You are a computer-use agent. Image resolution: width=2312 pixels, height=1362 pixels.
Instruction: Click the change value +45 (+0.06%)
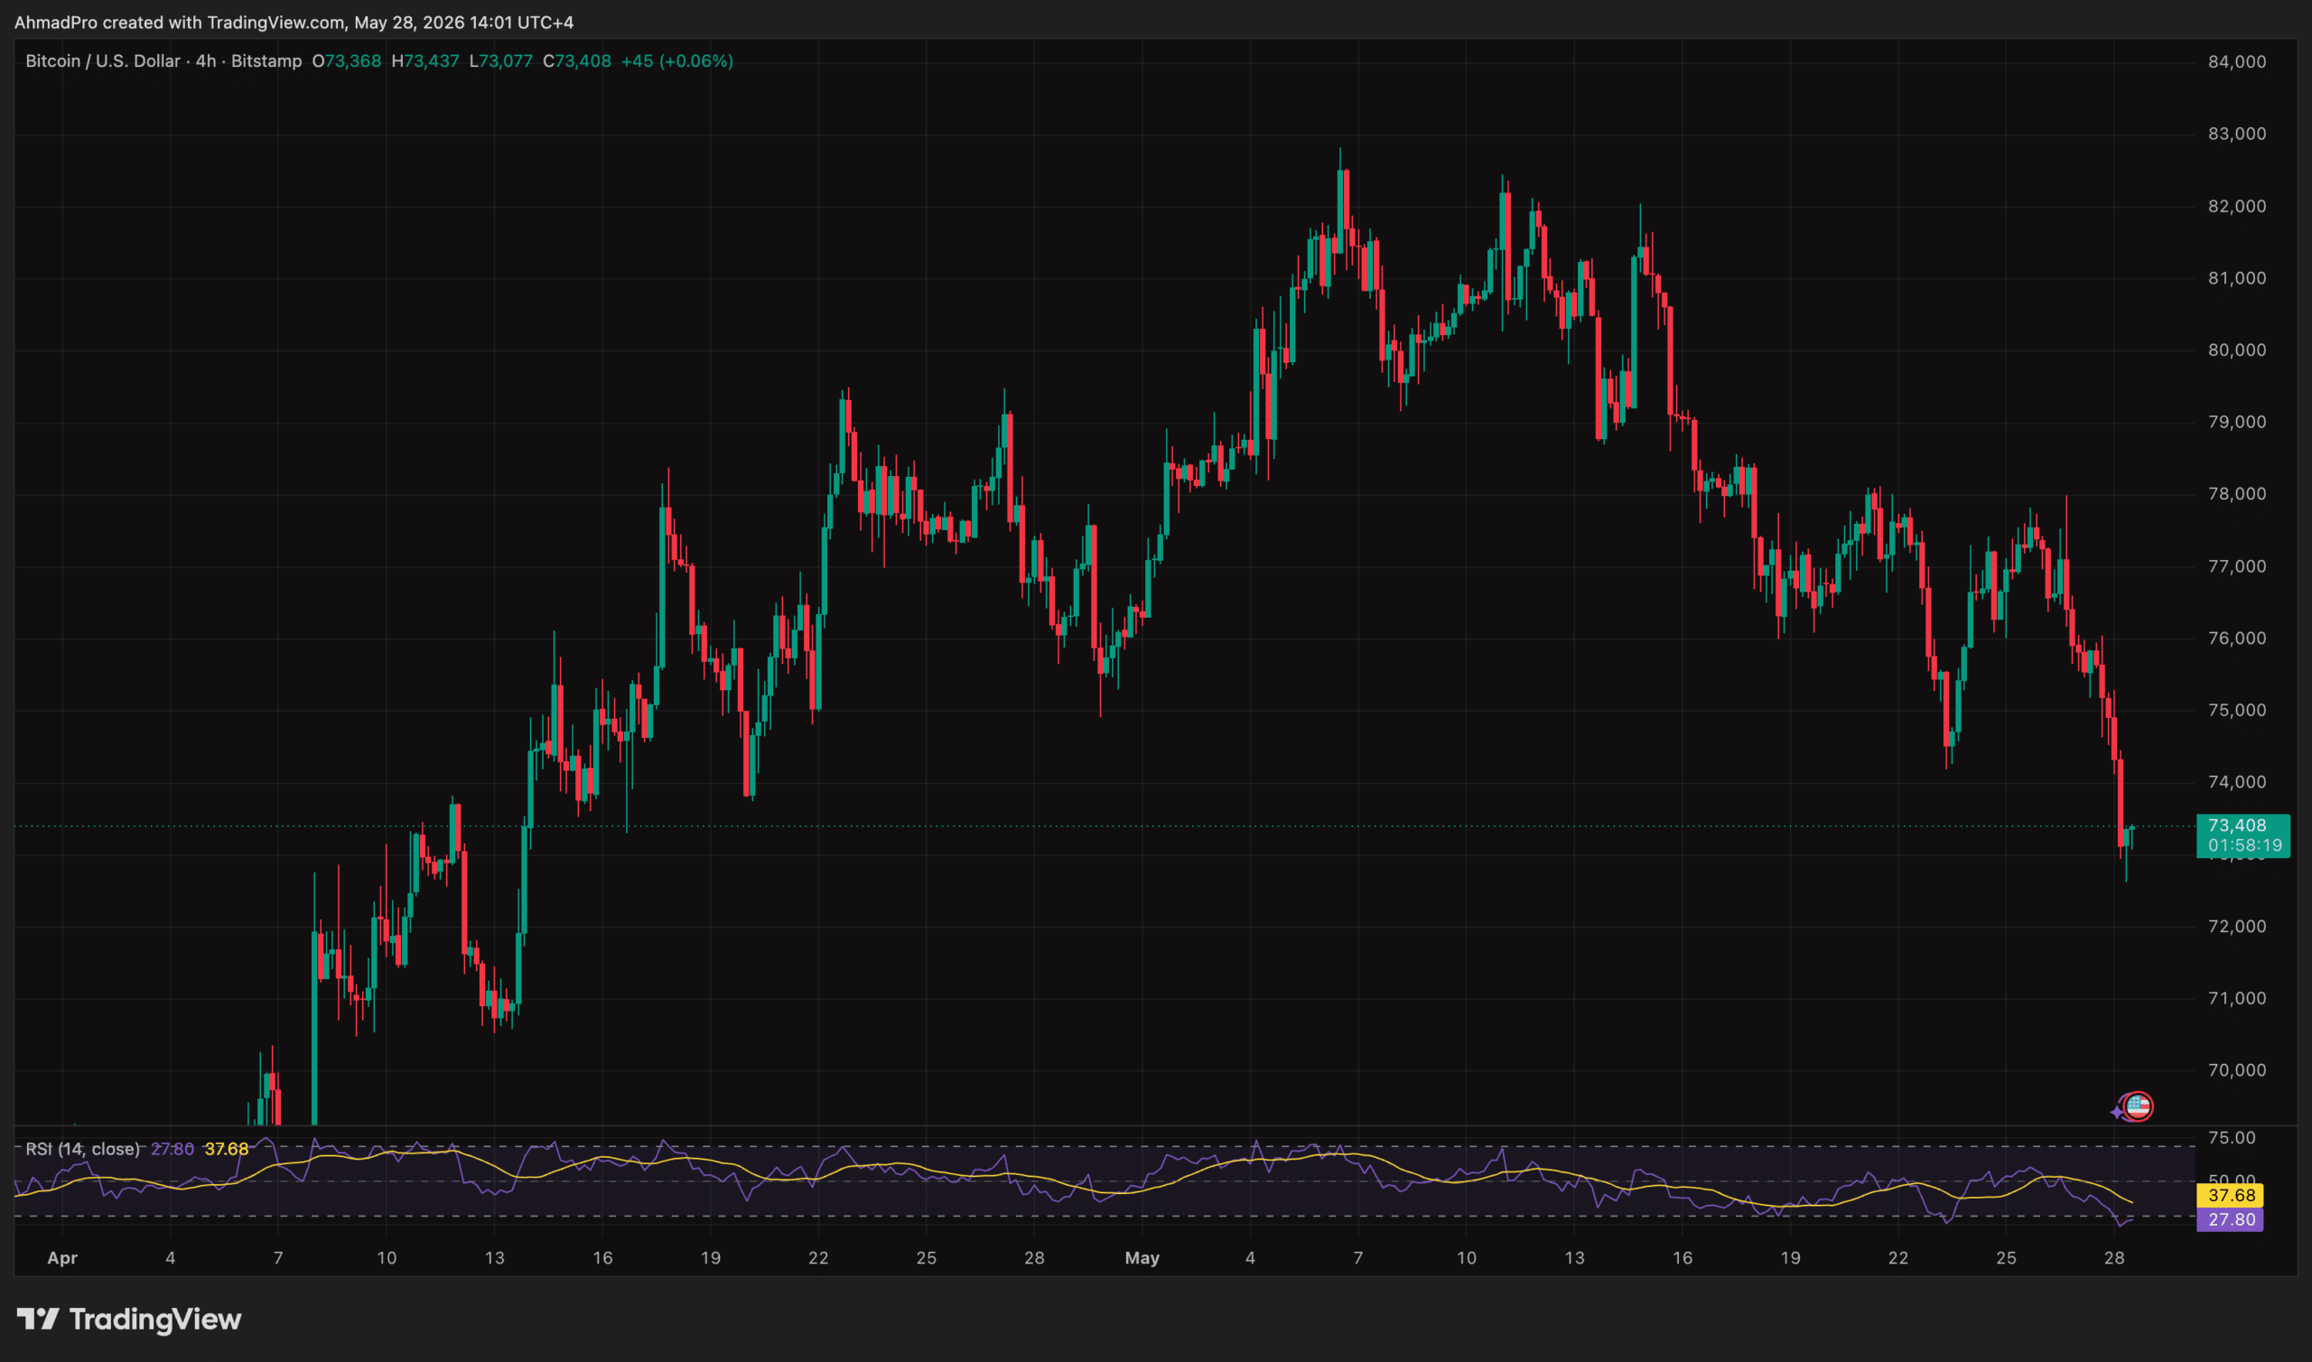pyautogui.click(x=677, y=61)
